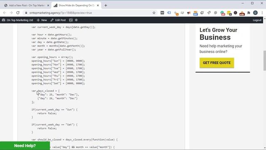The height and width of the screenshot is (150, 266).
Task: Open a new browser tab
Action: 106,5
